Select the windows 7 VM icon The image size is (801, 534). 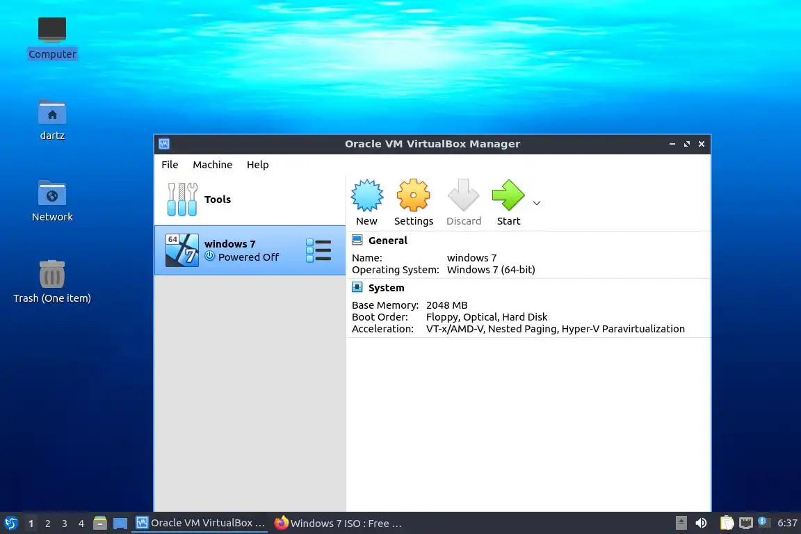click(x=182, y=250)
